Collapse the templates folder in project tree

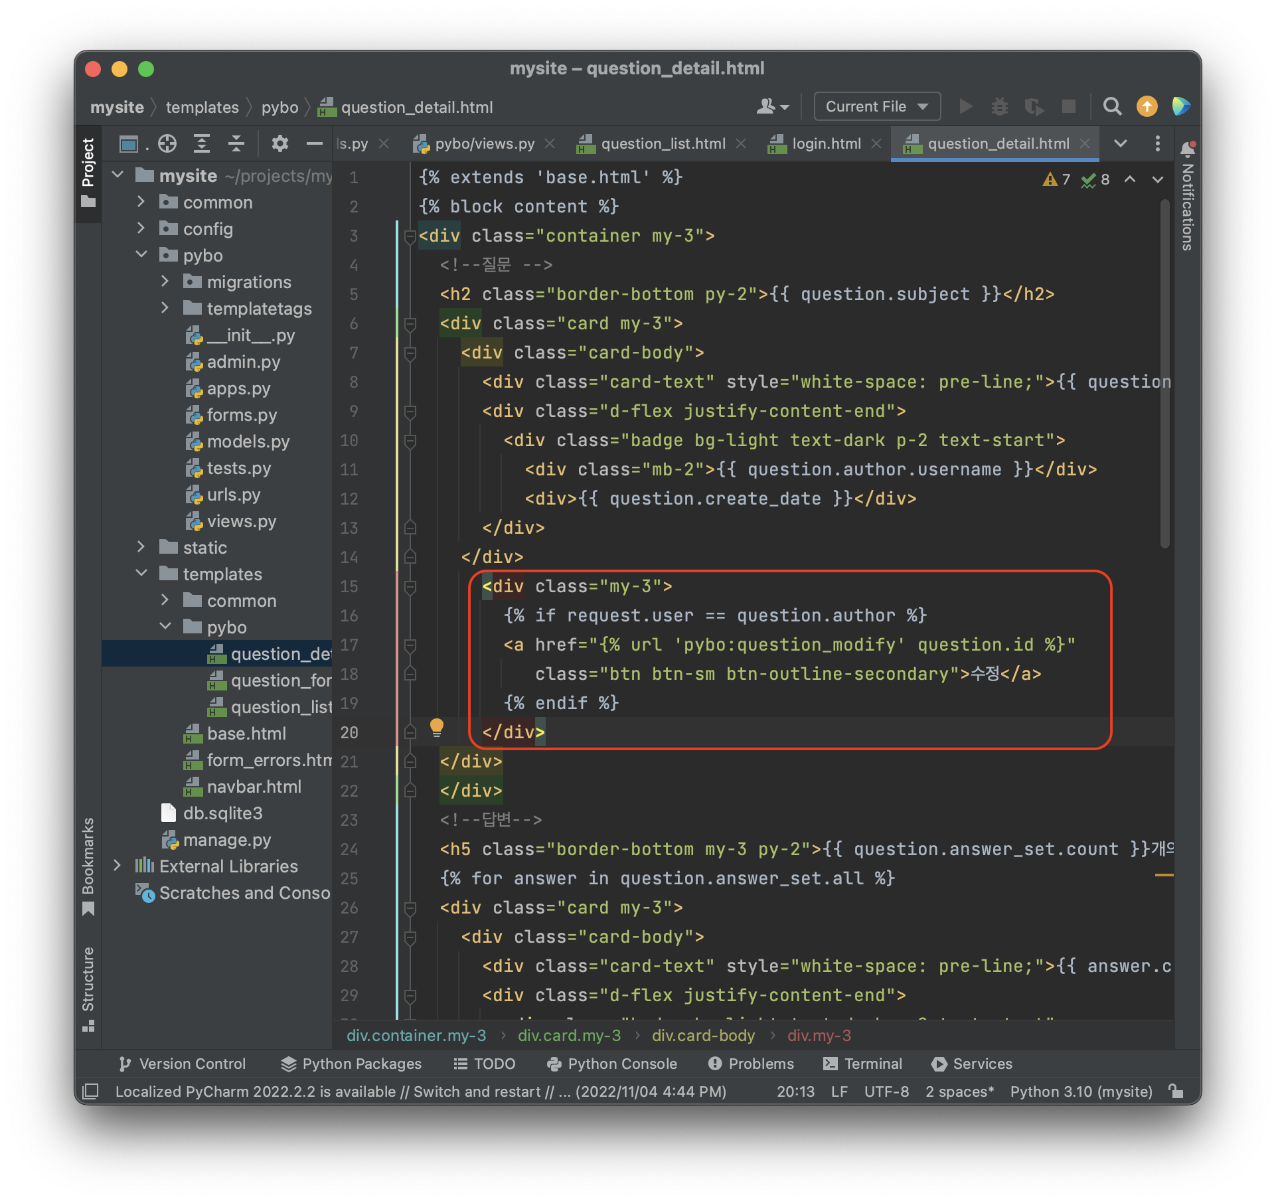pos(141,574)
